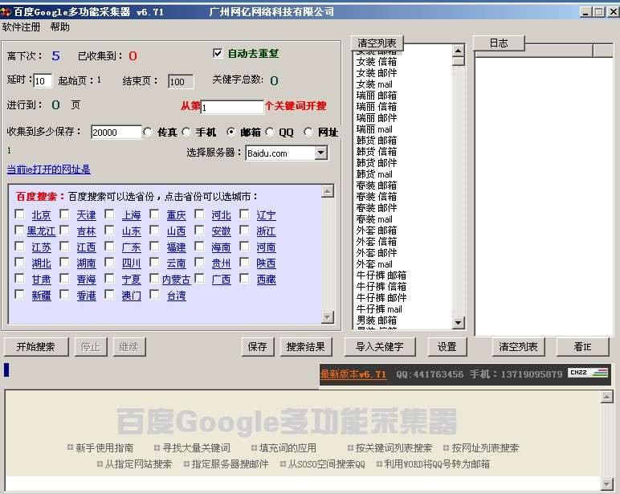
Task: Click the blue progress bar indicator
Action: click(6, 370)
